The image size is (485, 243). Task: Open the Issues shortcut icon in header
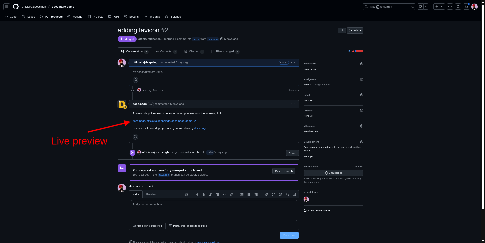click(450, 7)
